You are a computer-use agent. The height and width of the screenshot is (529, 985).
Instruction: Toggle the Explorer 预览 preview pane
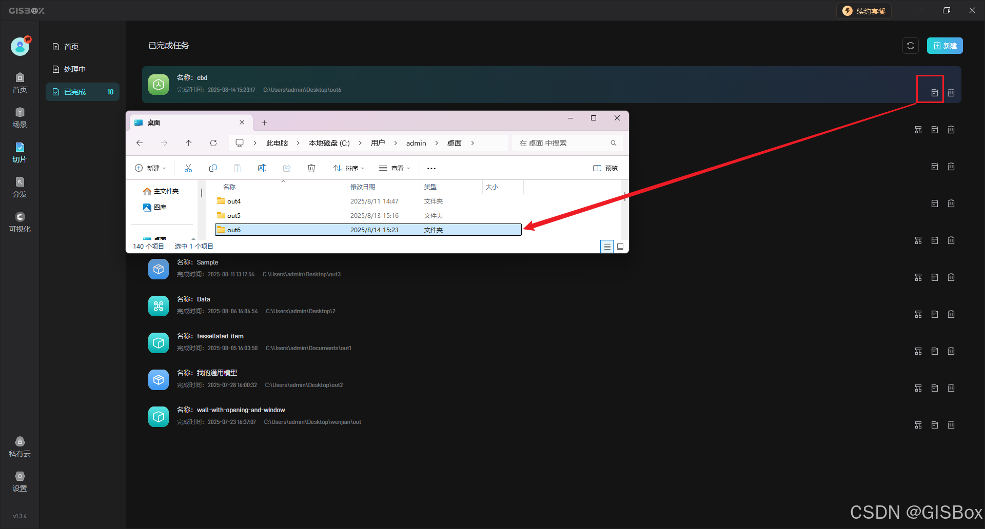(x=605, y=168)
